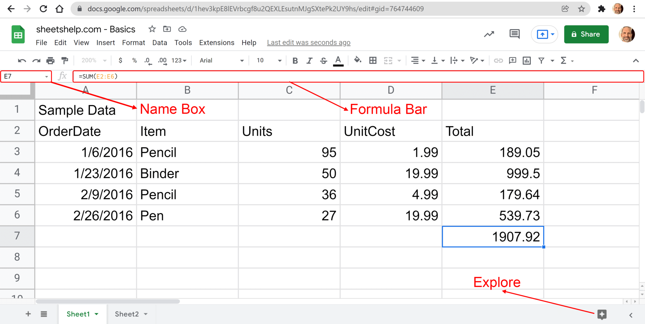
Task: Open the Insert chart icon
Action: pos(527,60)
